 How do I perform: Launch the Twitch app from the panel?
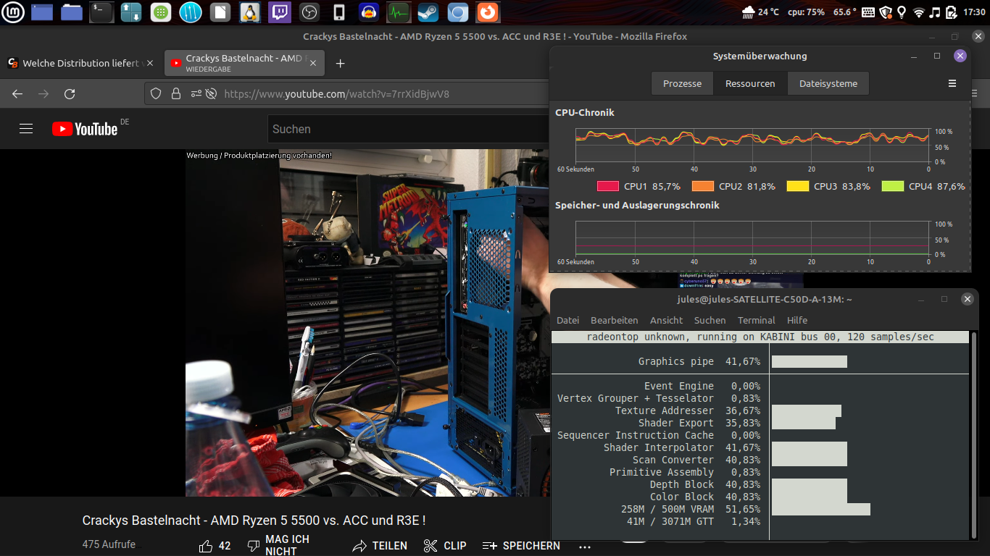[x=280, y=12]
